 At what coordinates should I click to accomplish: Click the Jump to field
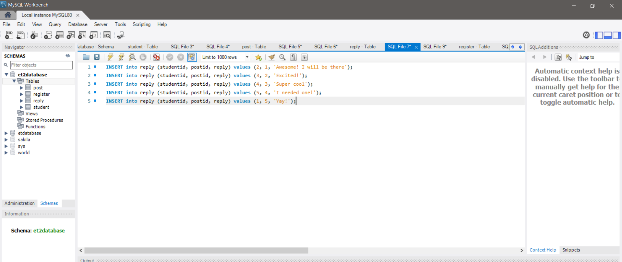(x=598, y=57)
